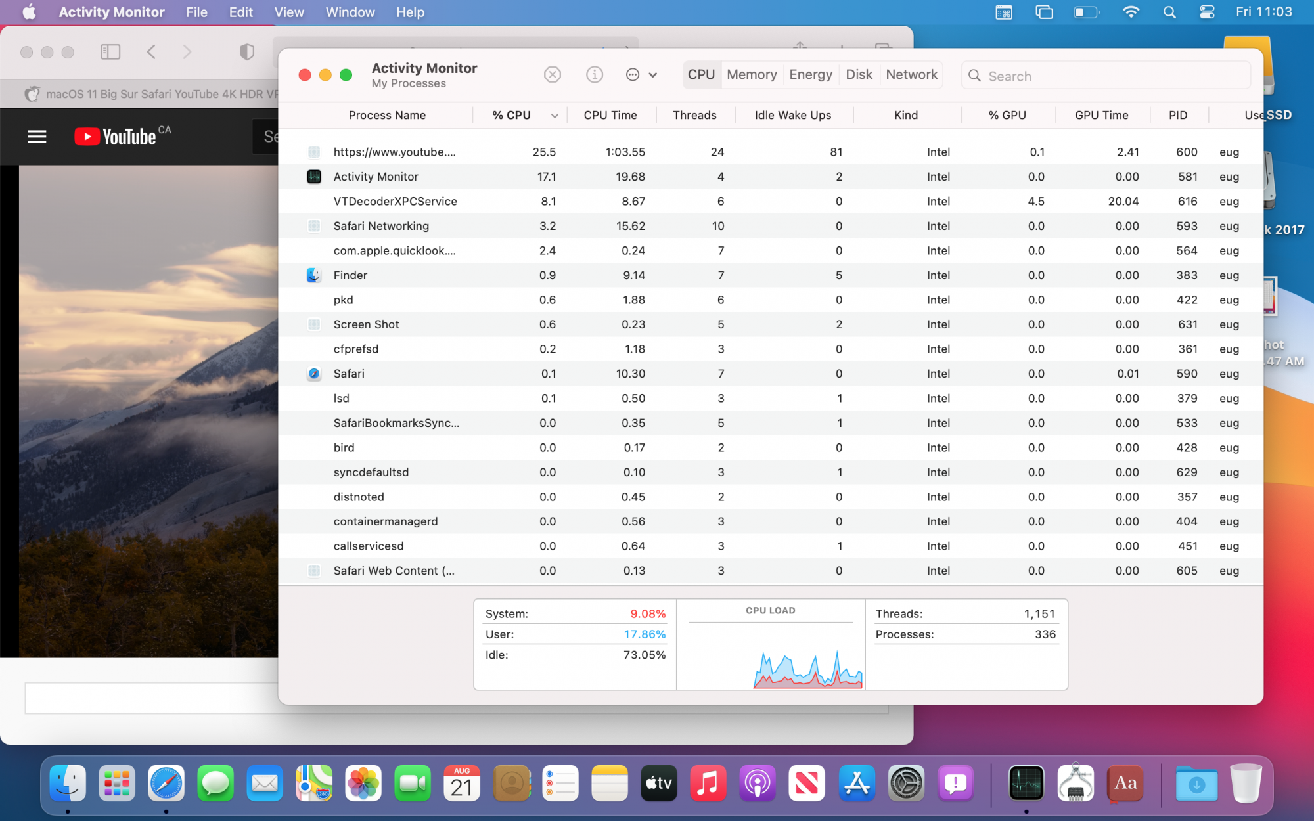Click Safari's privacy shield icon

coord(247,52)
